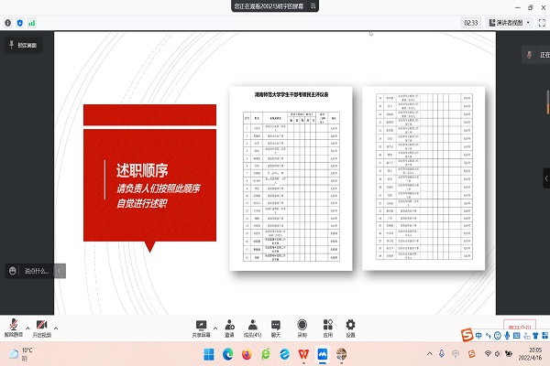This screenshot has width=550, height=366.
Task: Click the network signal strength icon
Action: (x=32, y=22)
